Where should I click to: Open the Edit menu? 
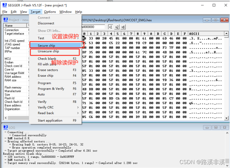click(x=14, y=12)
